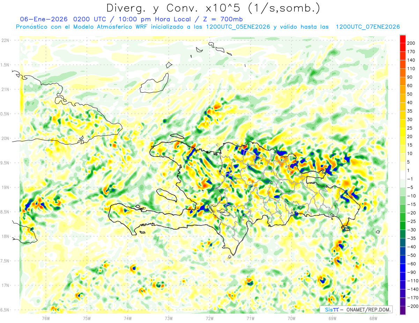Pick the dark purple swatch at color scale bottom
Screen dimensions: 419x323
(403, 310)
